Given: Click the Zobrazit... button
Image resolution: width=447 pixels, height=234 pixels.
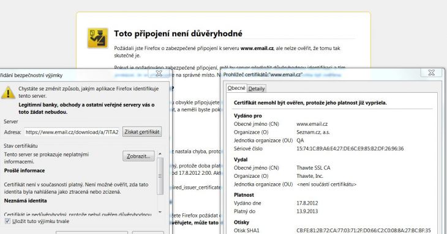Looking at the screenshot, I should (138, 156).
